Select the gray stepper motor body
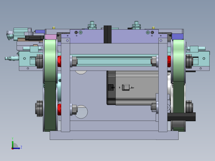Image resolution: width=215 pixels, height=161 pixels. coord(132,88)
